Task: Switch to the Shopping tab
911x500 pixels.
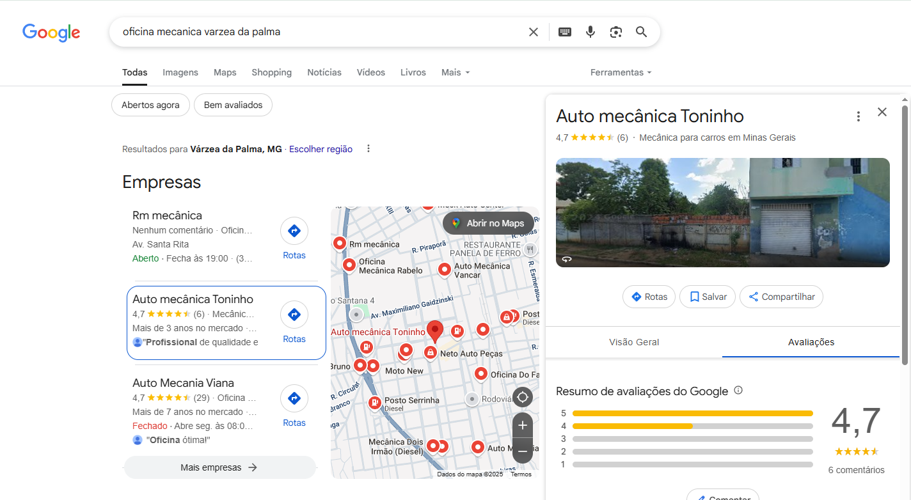Action: (x=271, y=72)
